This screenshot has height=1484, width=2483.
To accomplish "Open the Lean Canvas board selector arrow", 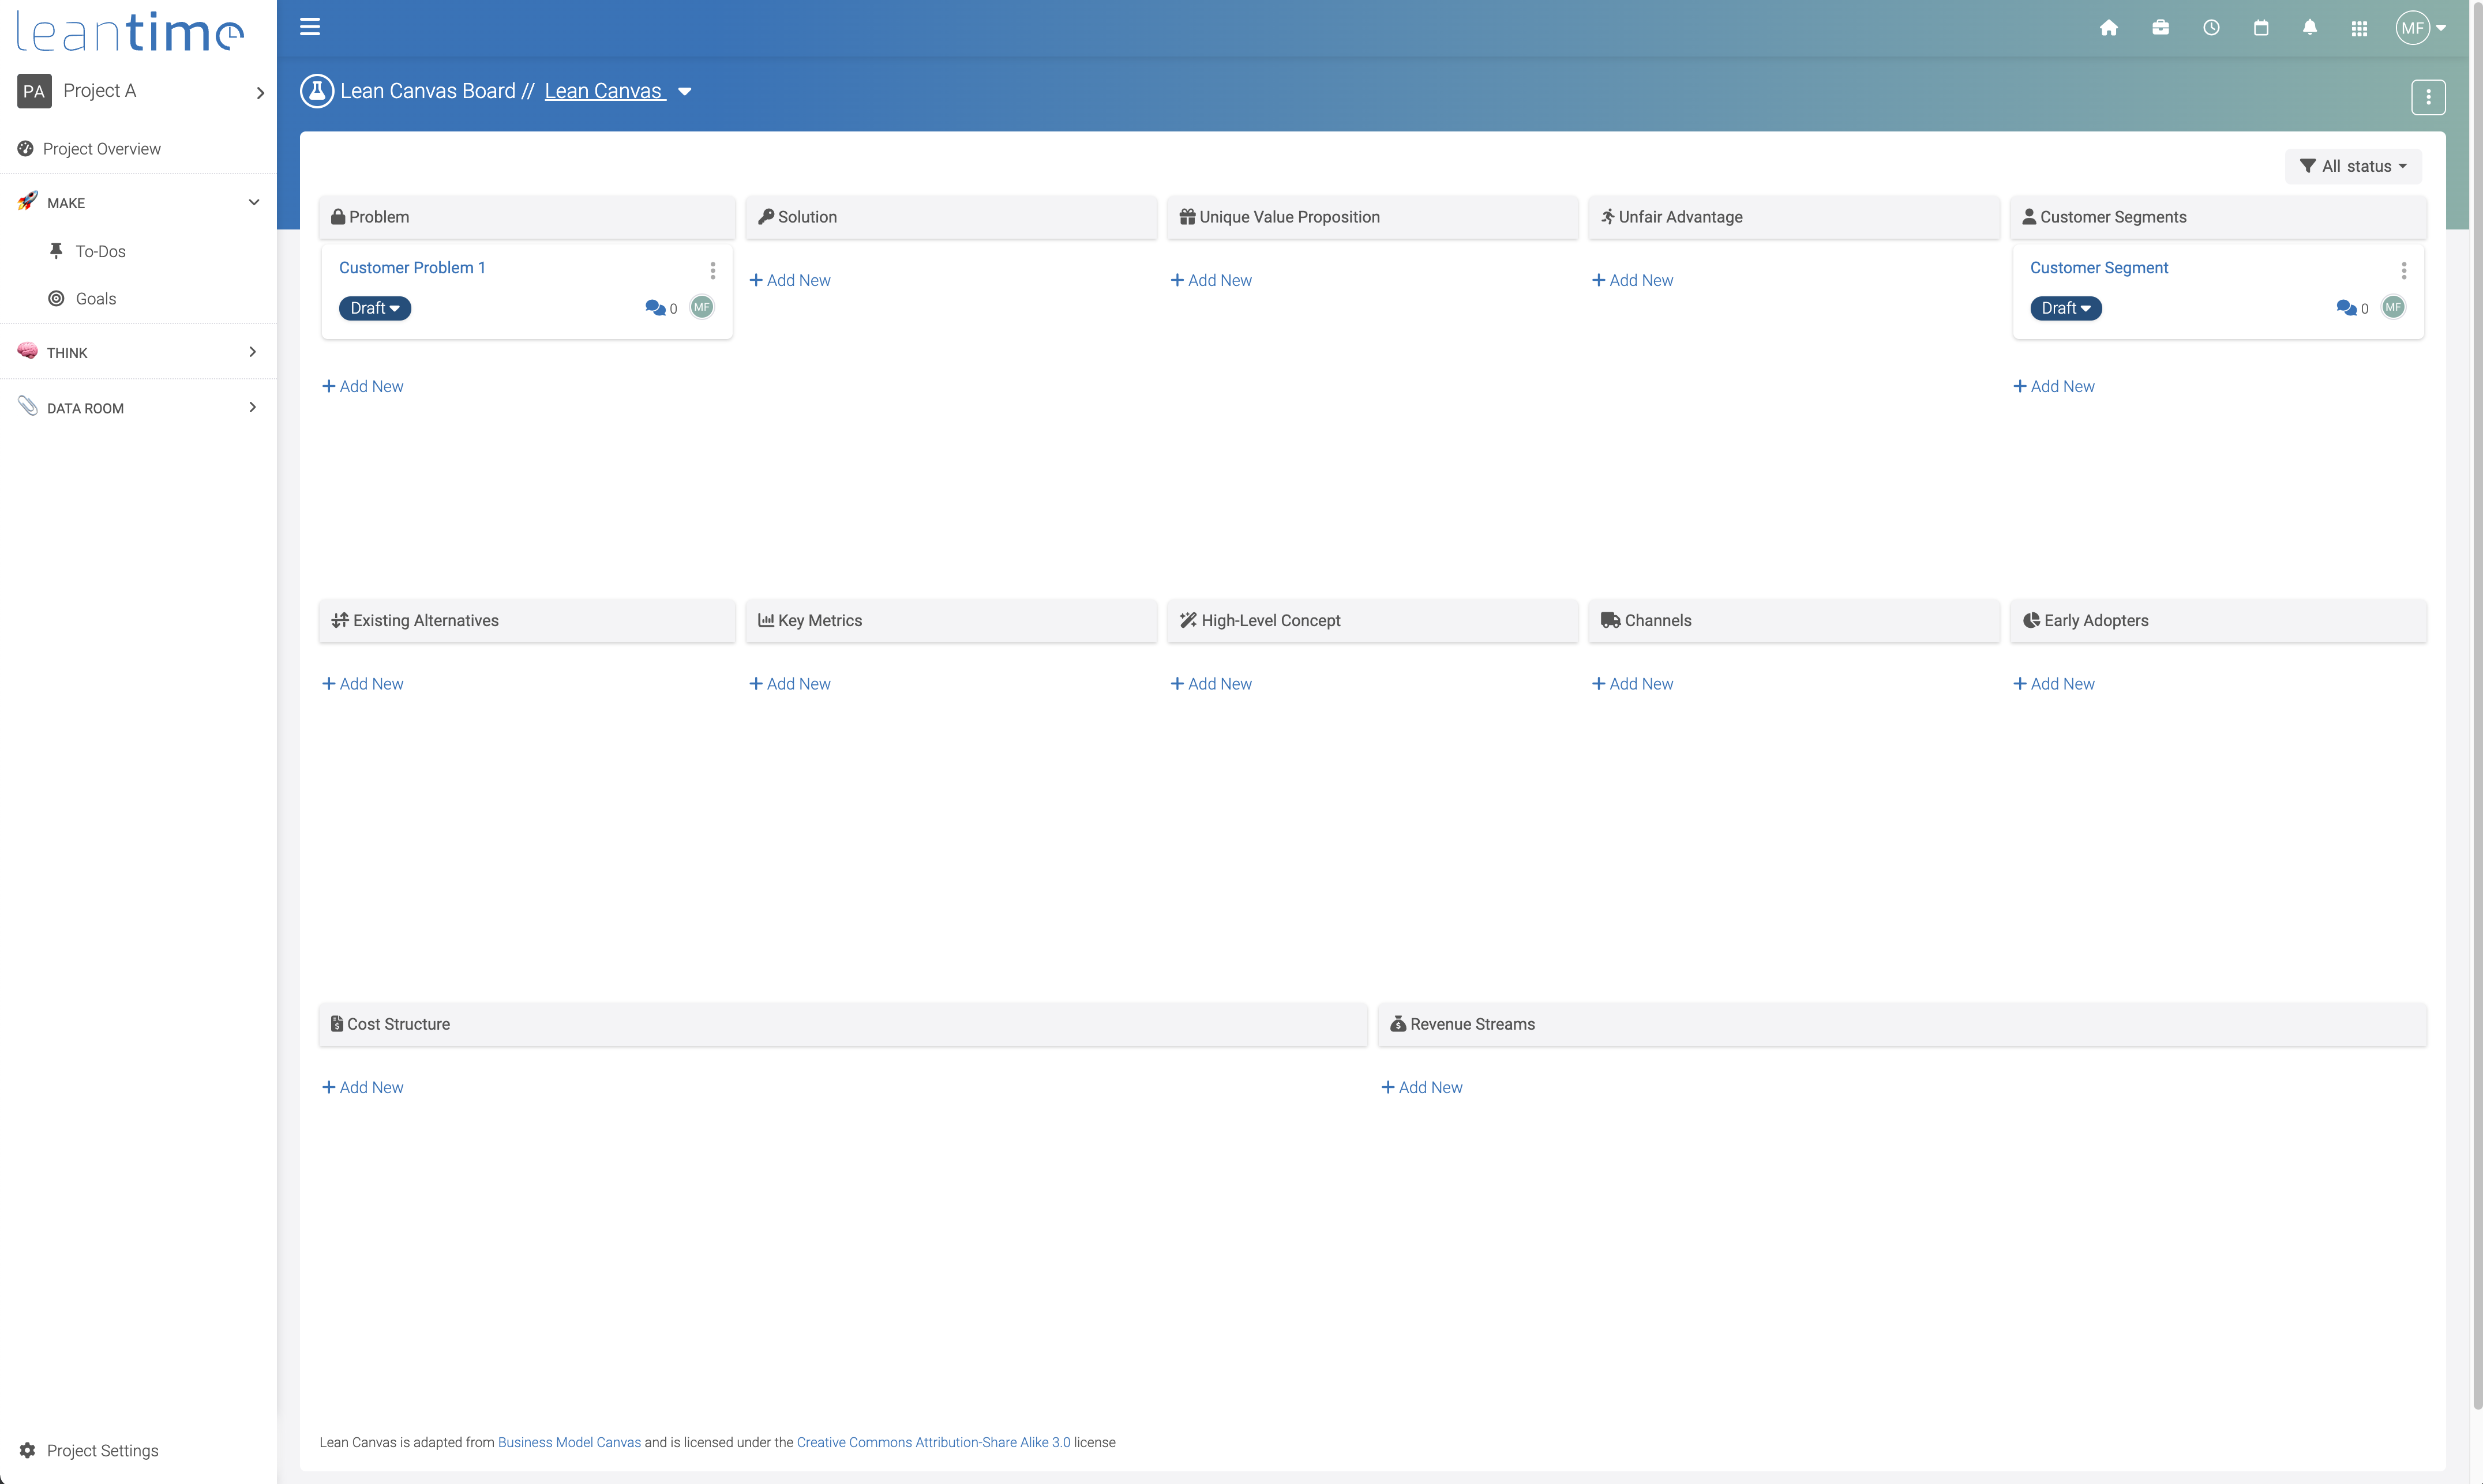I will [685, 92].
